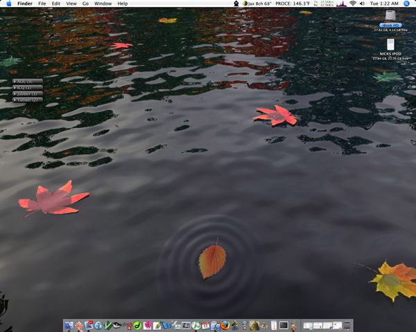Launch iTunes from the Dock
The height and width of the screenshot is (332, 416).
tap(196, 325)
